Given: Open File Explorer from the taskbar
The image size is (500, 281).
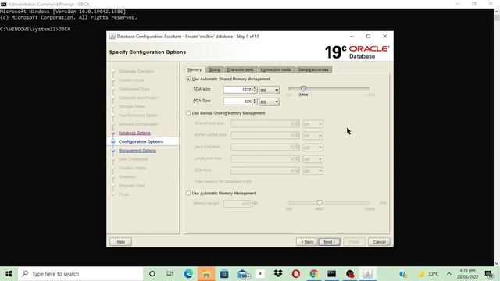Looking at the screenshot, I should click(x=206, y=274).
